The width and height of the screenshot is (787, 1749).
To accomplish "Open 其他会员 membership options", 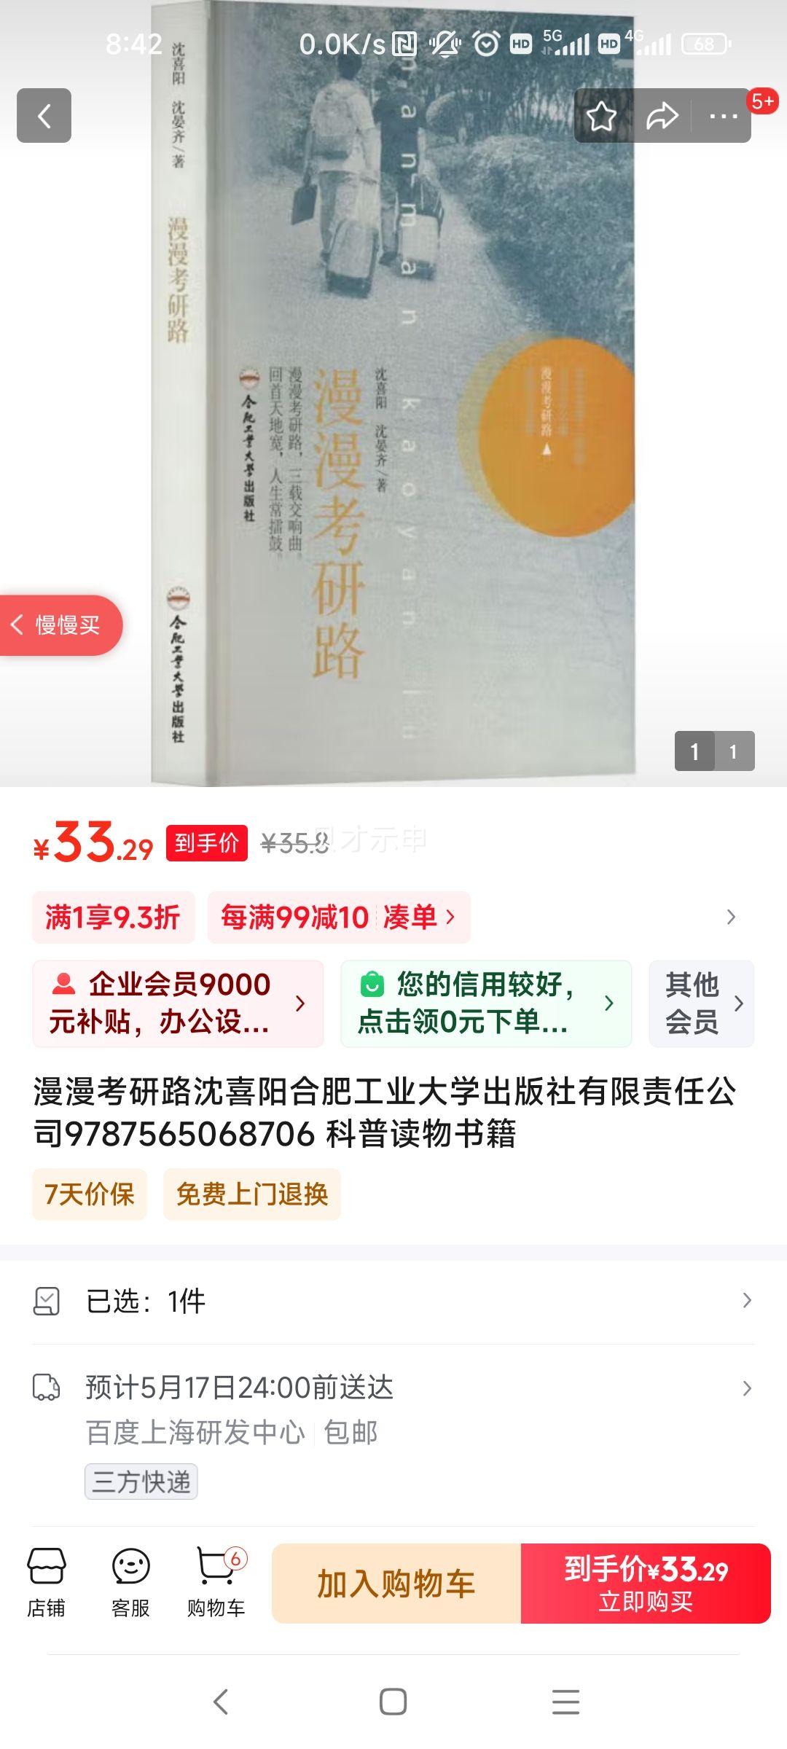I will tap(702, 1003).
